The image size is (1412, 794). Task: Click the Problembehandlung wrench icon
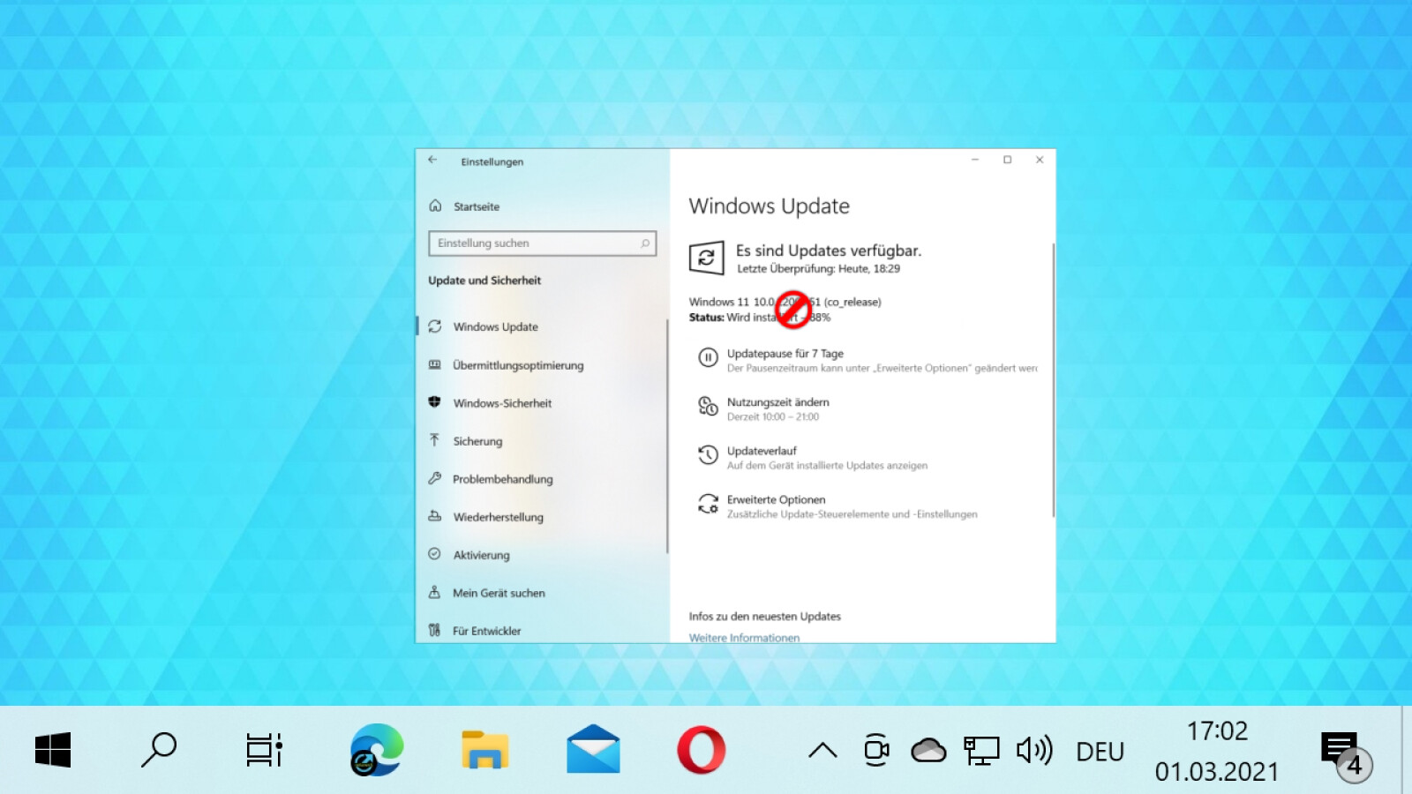434,478
